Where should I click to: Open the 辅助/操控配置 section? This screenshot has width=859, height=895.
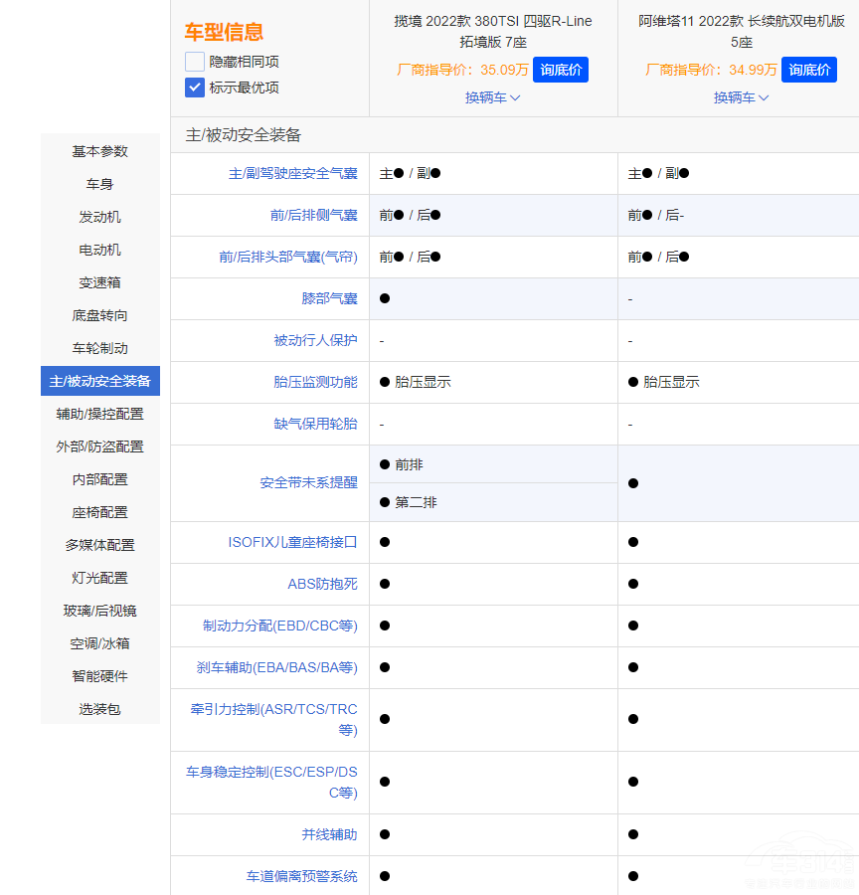tap(99, 414)
